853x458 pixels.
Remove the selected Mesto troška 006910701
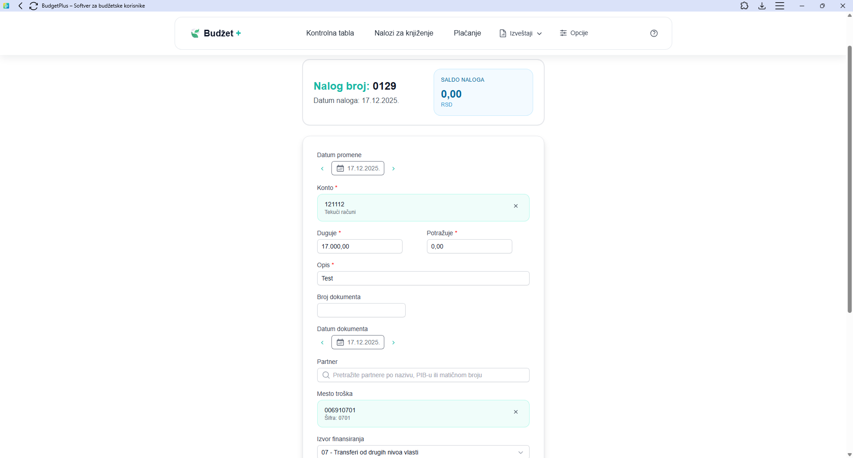click(x=516, y=412)
